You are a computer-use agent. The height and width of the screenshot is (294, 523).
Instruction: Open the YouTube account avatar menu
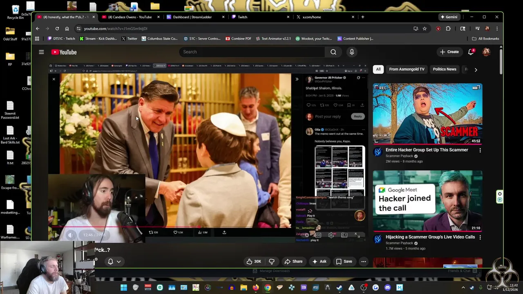[486, 52]
